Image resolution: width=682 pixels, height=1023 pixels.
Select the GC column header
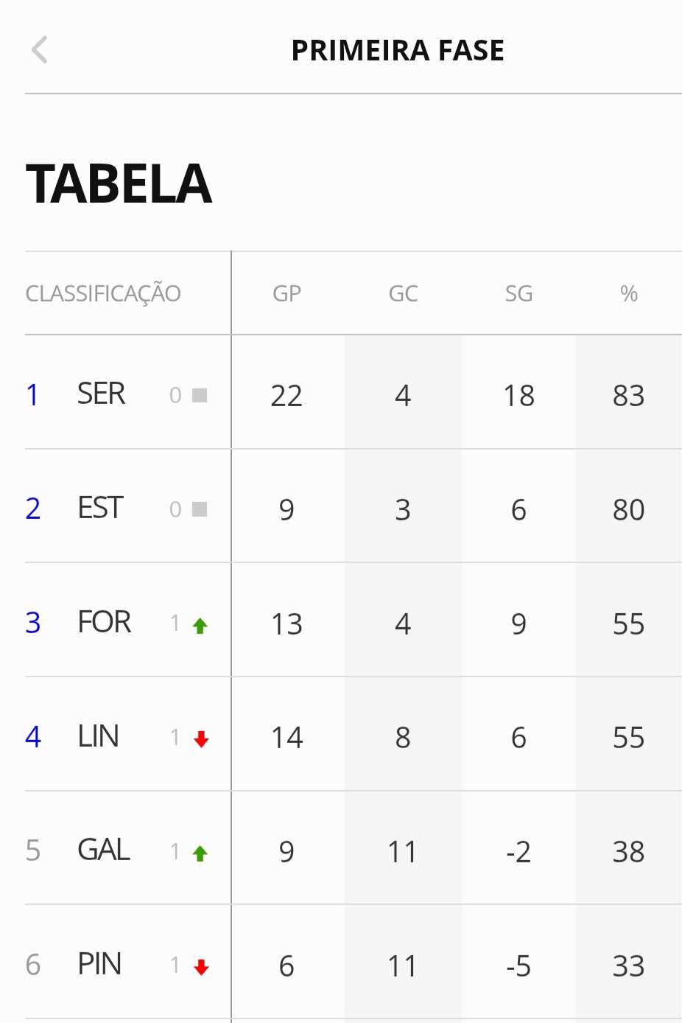tap(403, 293)
